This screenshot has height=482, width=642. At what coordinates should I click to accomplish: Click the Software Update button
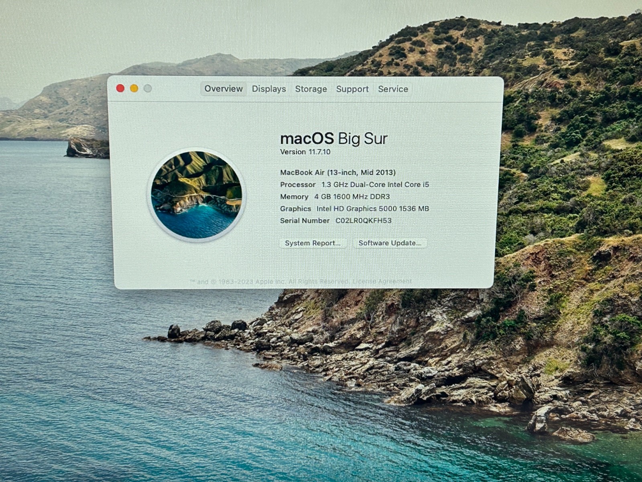pos(390,243)
